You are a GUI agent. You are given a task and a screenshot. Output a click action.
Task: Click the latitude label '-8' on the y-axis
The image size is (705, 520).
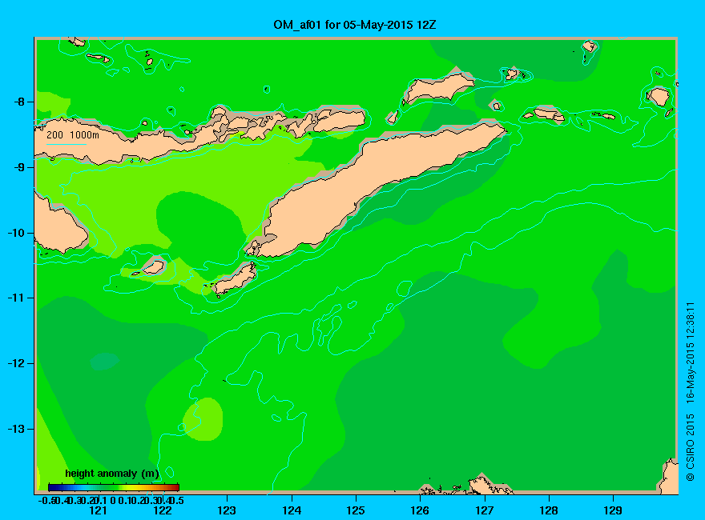point(19,102)
